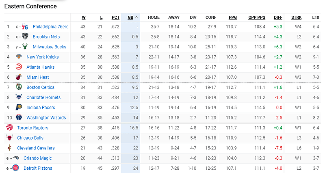Click the Chicago Bulls logo icon

point(9,138)
